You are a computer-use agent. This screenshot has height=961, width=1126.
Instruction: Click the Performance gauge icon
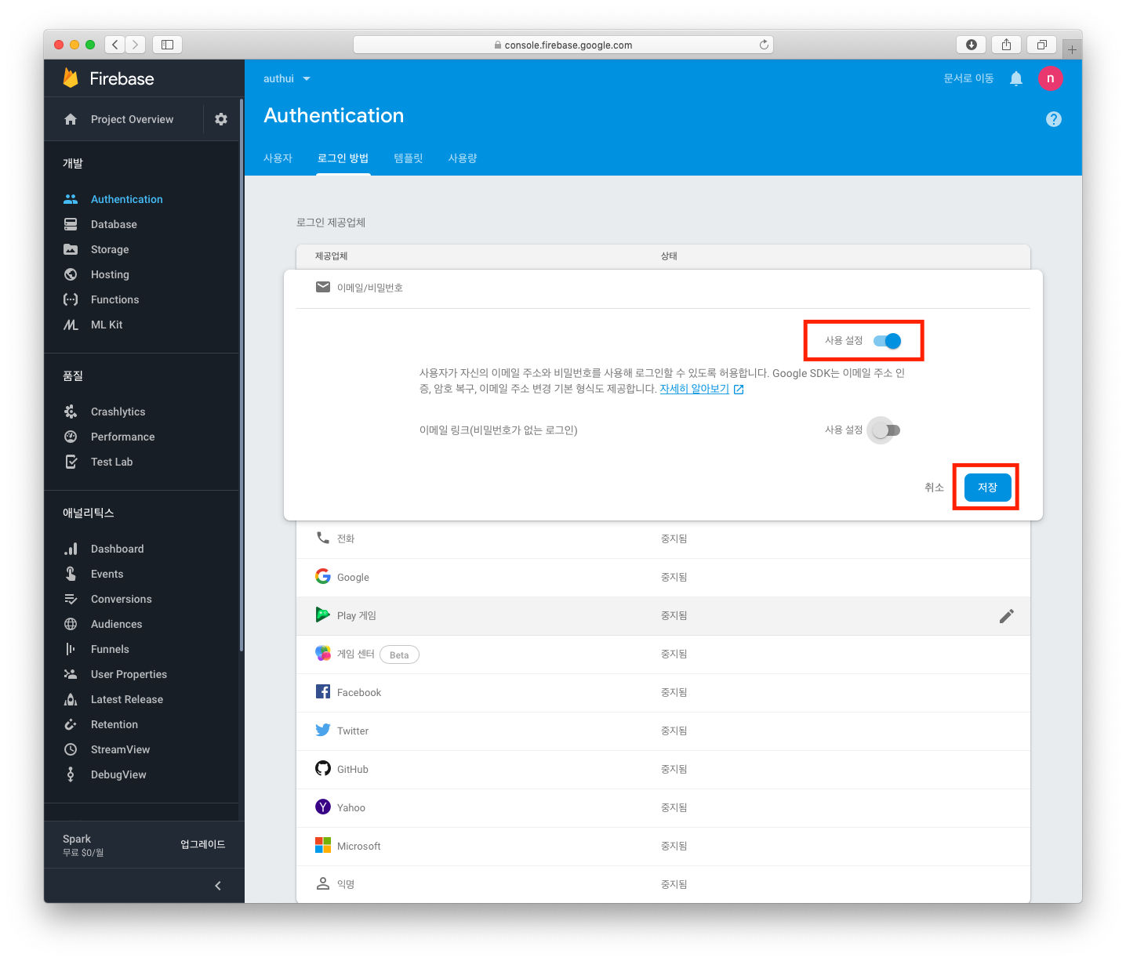point(71,437)
